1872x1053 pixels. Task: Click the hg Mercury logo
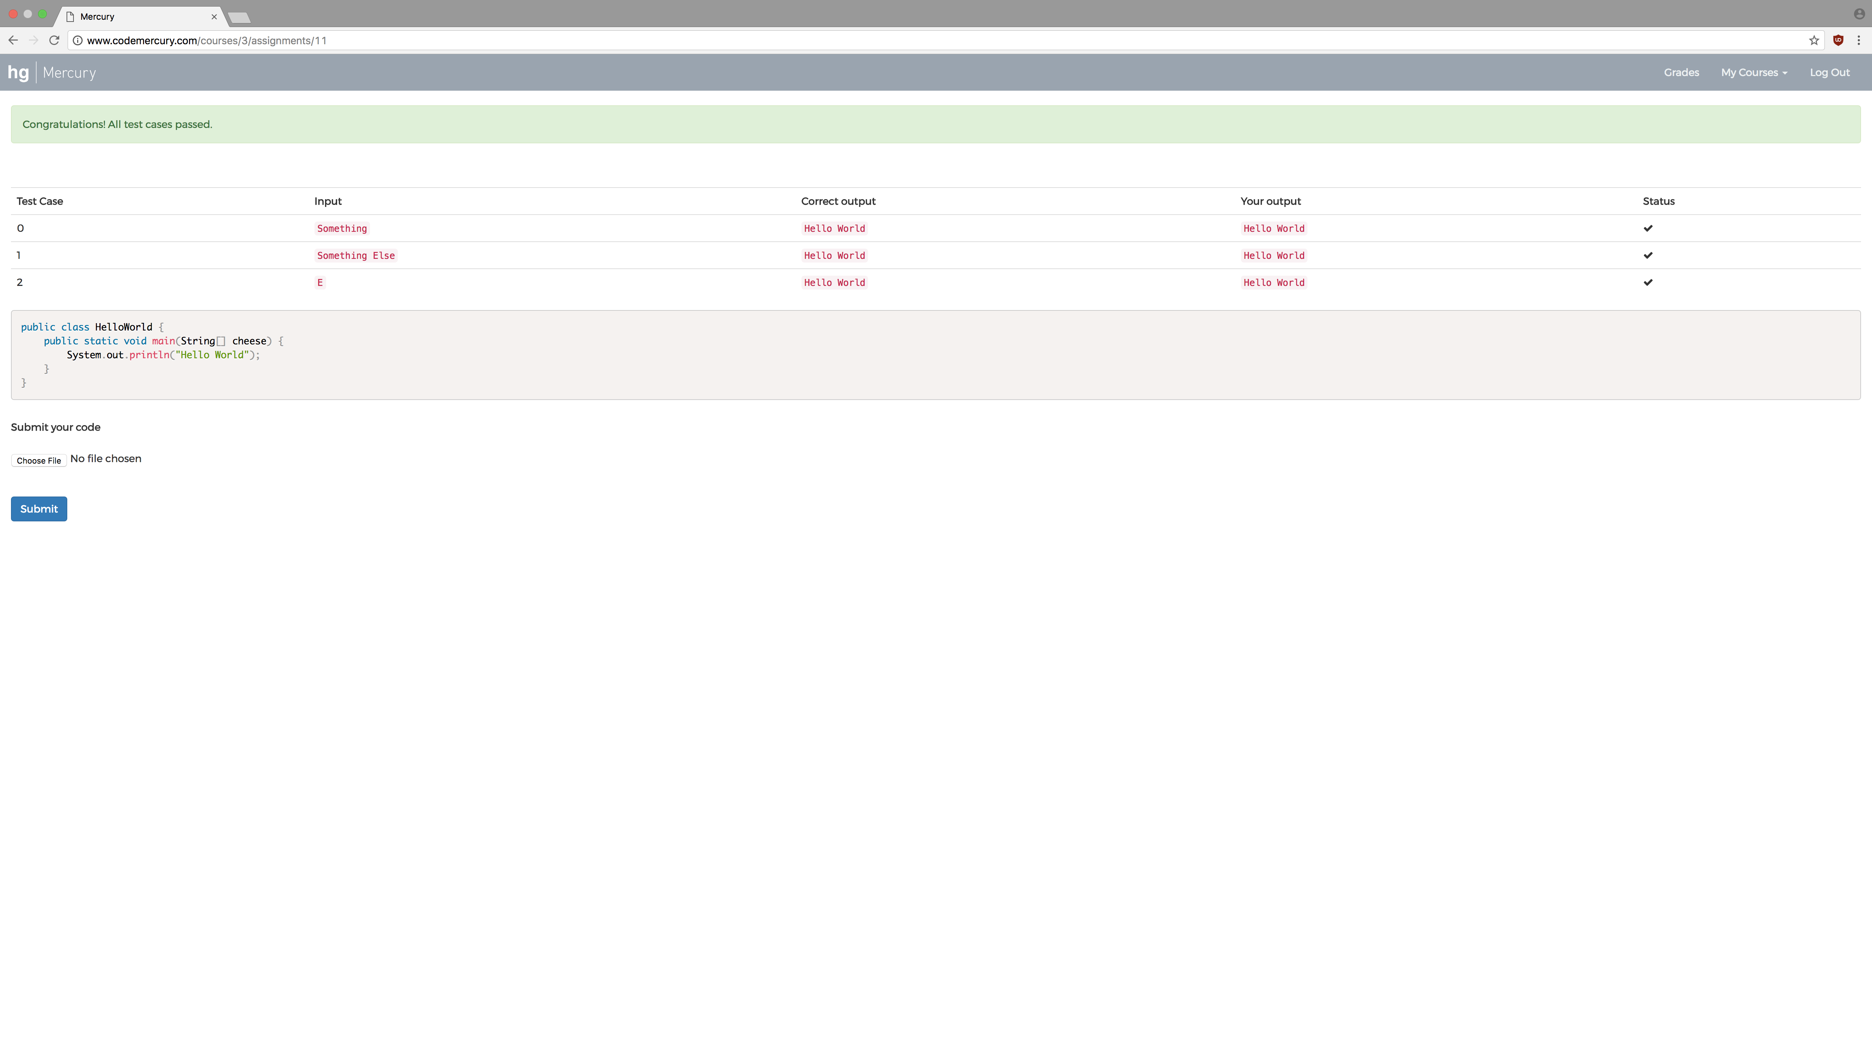click(x=52, y=73)
